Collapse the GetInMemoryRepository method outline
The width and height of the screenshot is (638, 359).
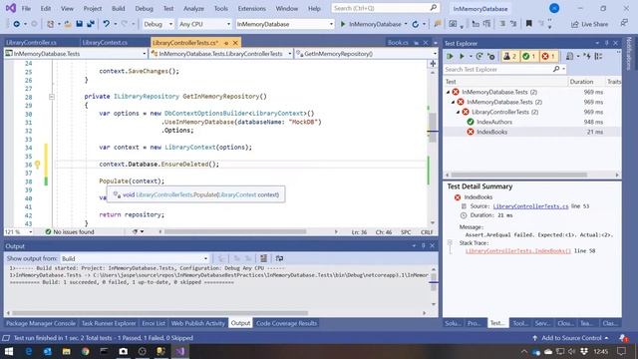(52, 97)
